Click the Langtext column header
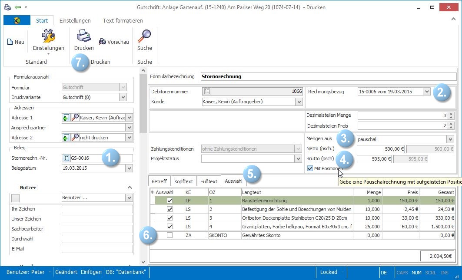Screen dimensions: 462x280 point(297,192)
